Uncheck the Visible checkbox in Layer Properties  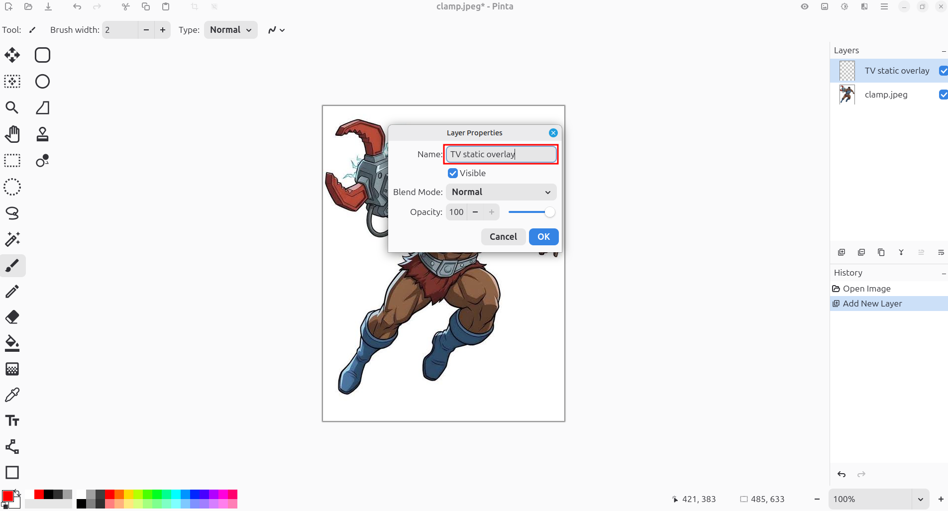click(453, 173)
